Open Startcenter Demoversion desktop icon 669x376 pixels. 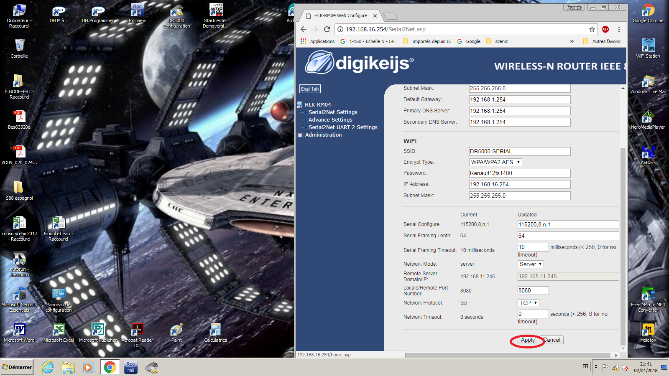click(x=216, y=16)
